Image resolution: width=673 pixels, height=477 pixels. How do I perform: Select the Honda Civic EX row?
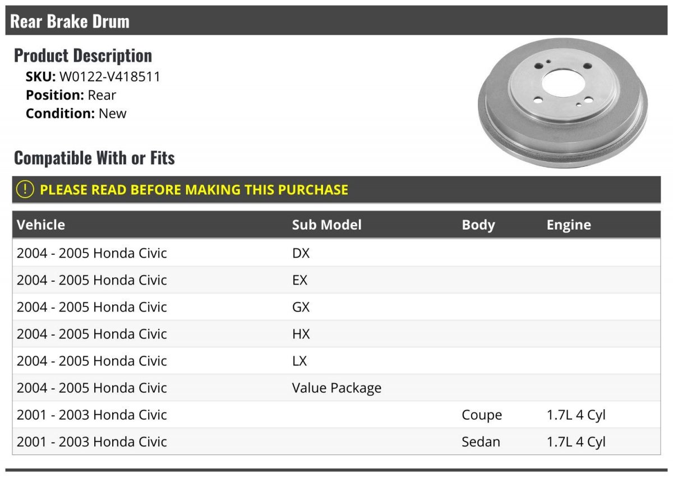click(x=336, y=280)
